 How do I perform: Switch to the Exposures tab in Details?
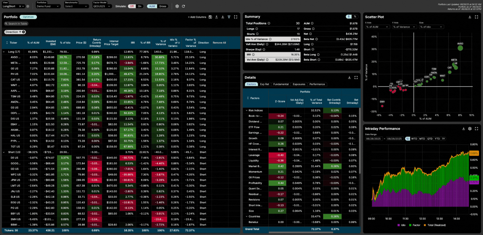click(x=299, y=84)
